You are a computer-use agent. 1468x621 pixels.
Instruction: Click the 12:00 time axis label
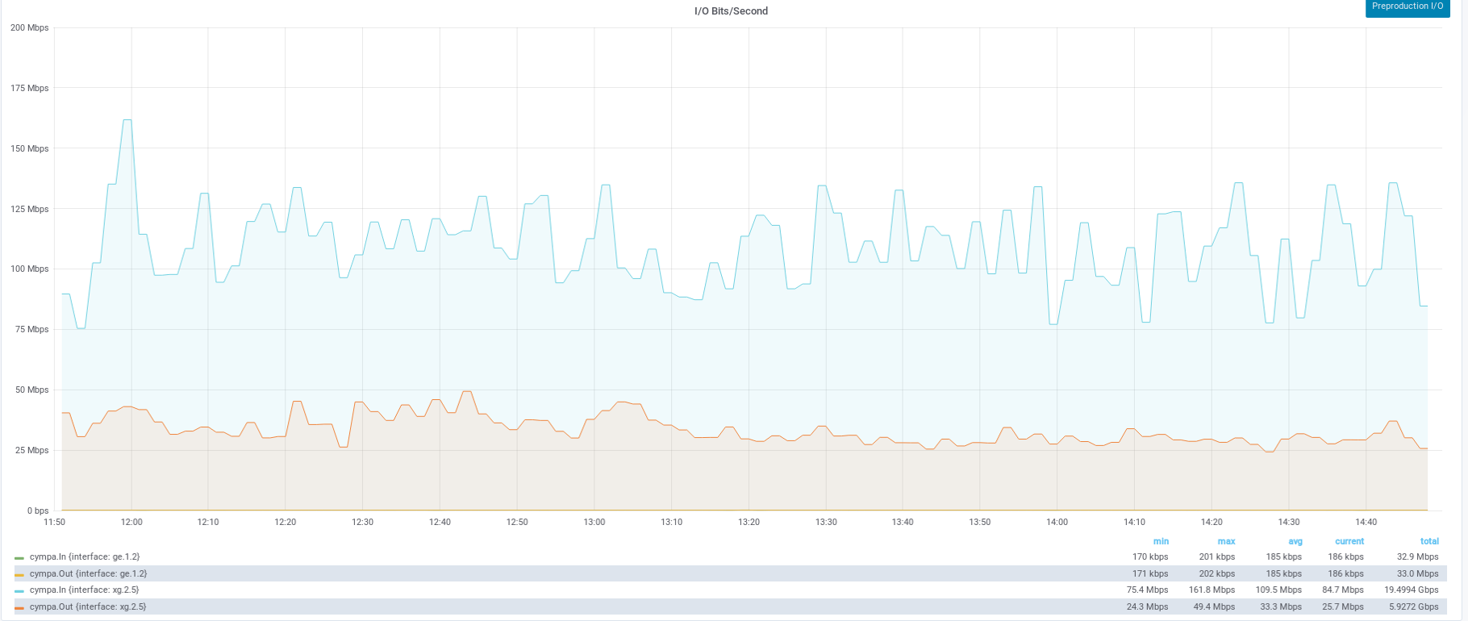[131, 523]
